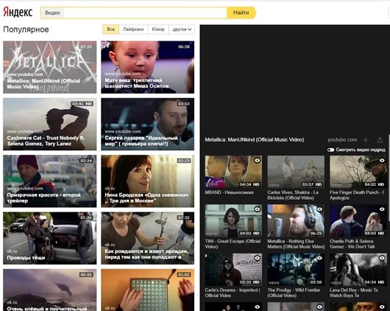Select the 'Юмор' filter tab

pyautogui.click(x=158, y=29)
